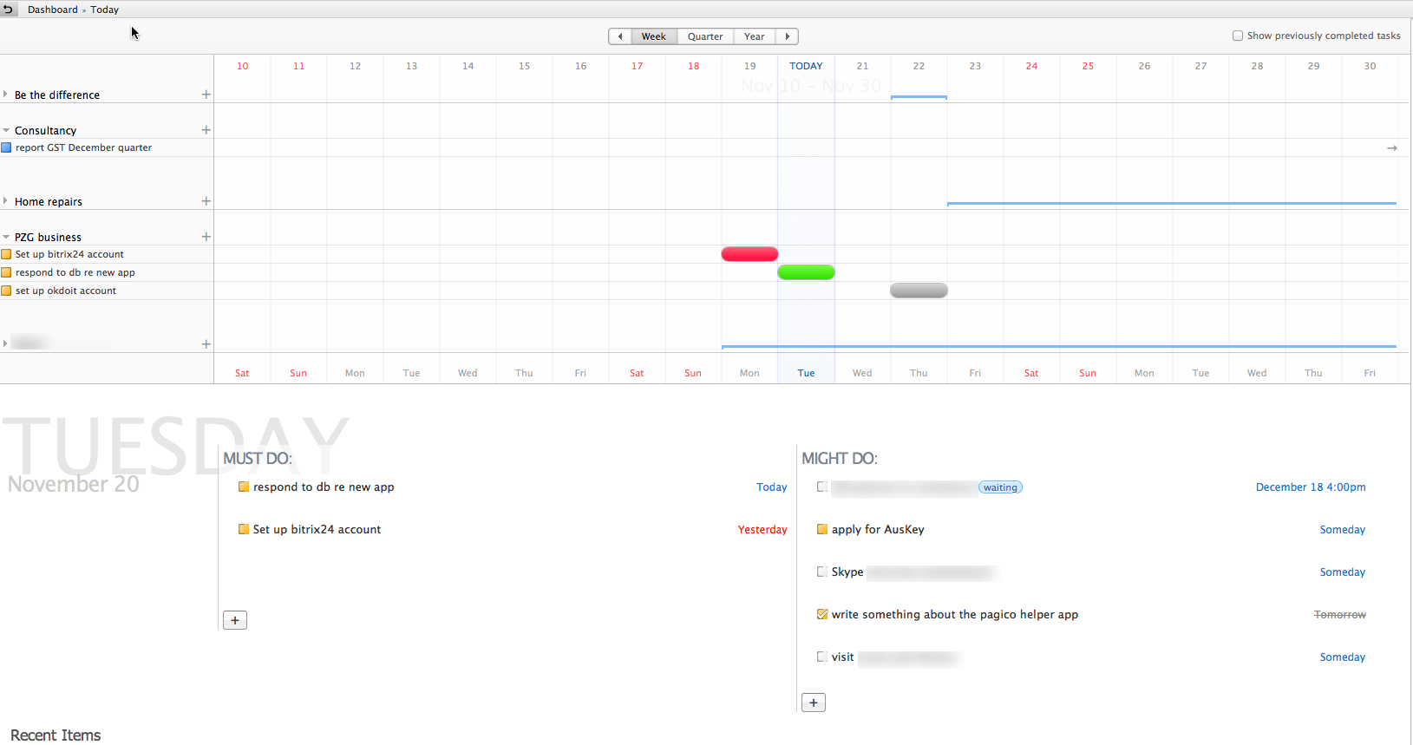The height and width of the screenshot is (745, 1413).
Task: Advance timeline with right arrow button
Action: (787, 36)
